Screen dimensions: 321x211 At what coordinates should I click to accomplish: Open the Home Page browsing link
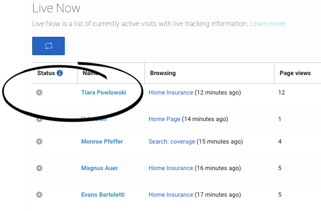tap(164, 119)
